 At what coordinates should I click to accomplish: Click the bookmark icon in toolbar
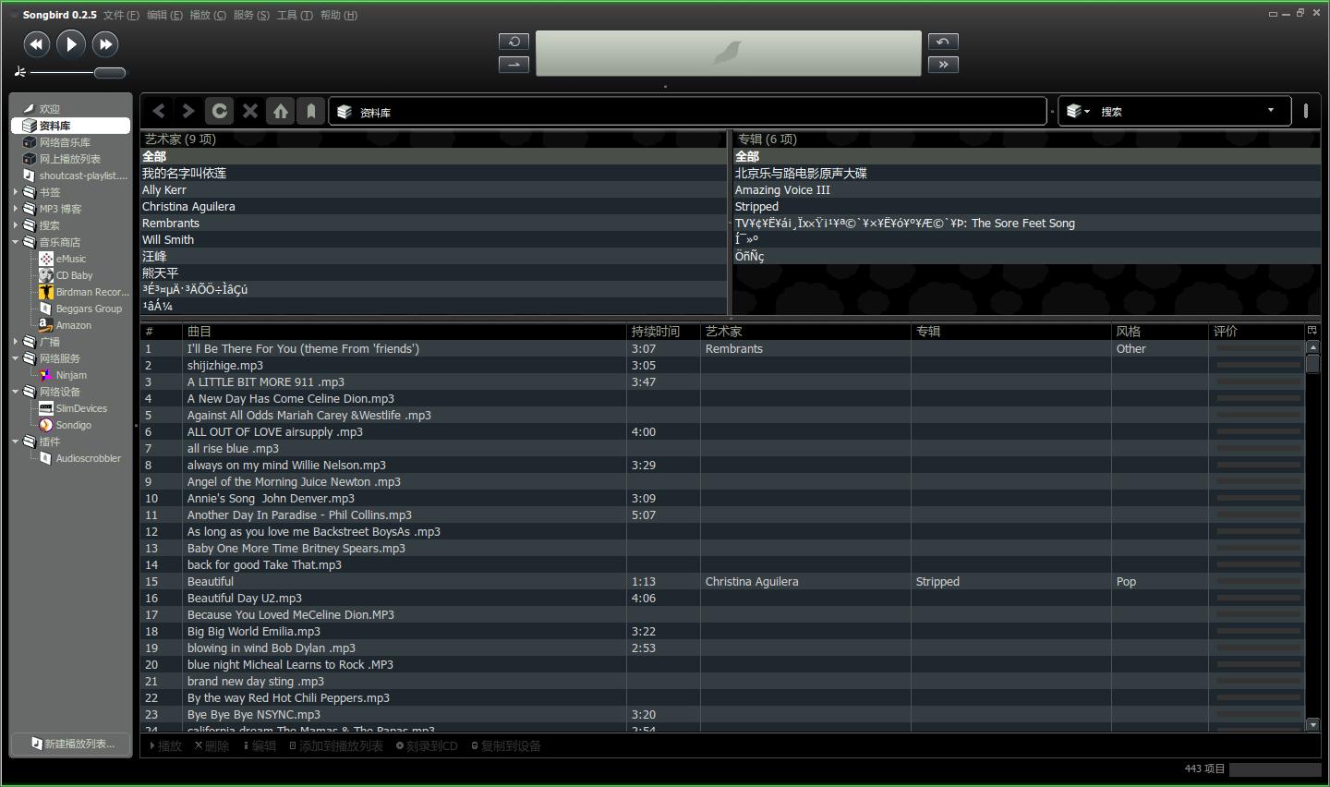pos(311,111)
